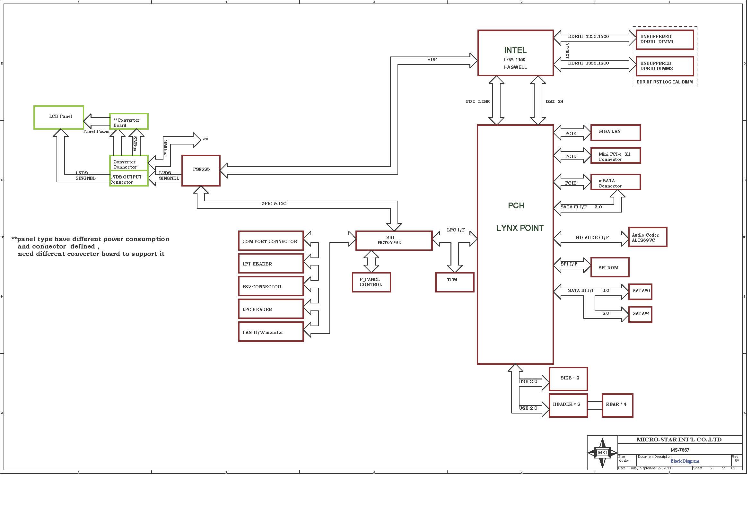The width and height of the screenshot is (751, 531).
Task: Click the 'SPI I/F' label
Action: tap(569, 264)
